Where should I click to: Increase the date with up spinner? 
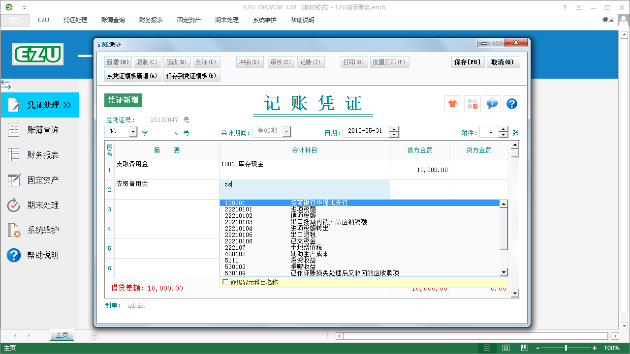(394, 129)
